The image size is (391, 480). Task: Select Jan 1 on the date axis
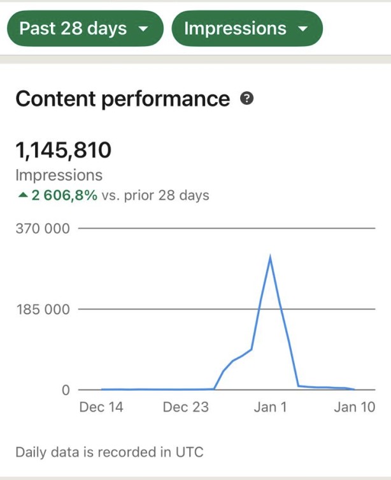271,407
